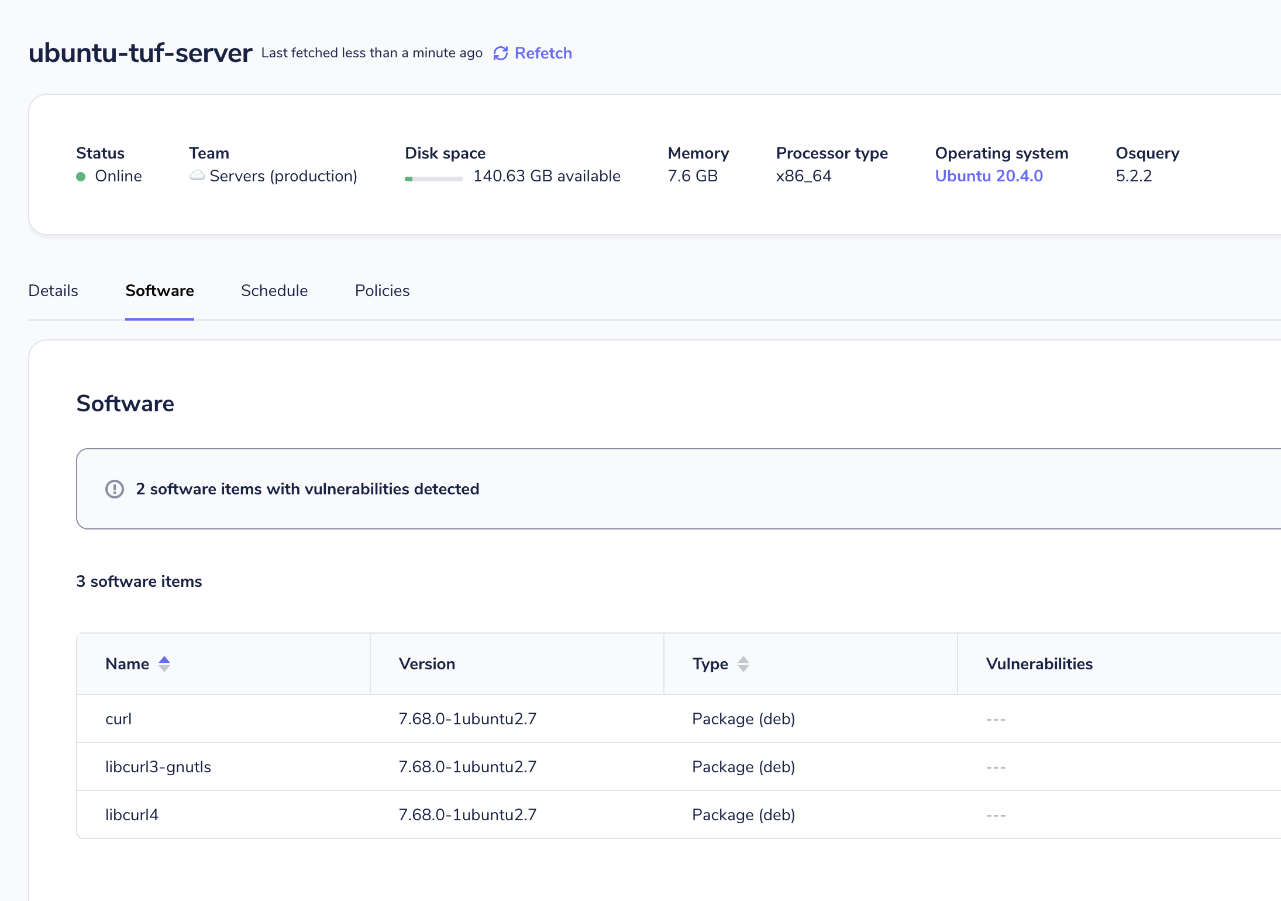Image resolution: width=1281 pixels, height=901 pixels.
Task: Click the sort arrows on the Type column
Action: coord(743,663)
